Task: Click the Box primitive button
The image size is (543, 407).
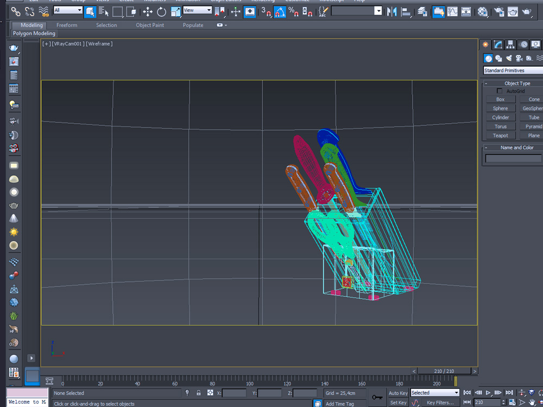Action: (x=501, y=99)
